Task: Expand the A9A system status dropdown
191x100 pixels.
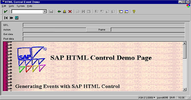Action: tap(154, 97)
